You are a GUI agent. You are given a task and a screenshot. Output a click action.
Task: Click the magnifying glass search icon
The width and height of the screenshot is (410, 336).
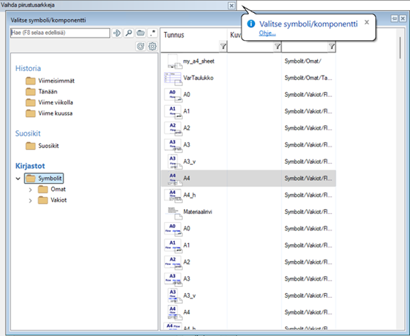point(128,33)
